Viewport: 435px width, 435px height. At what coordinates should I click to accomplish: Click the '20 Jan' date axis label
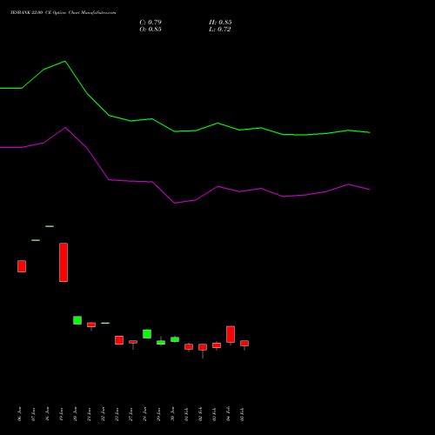coord(75,414)
